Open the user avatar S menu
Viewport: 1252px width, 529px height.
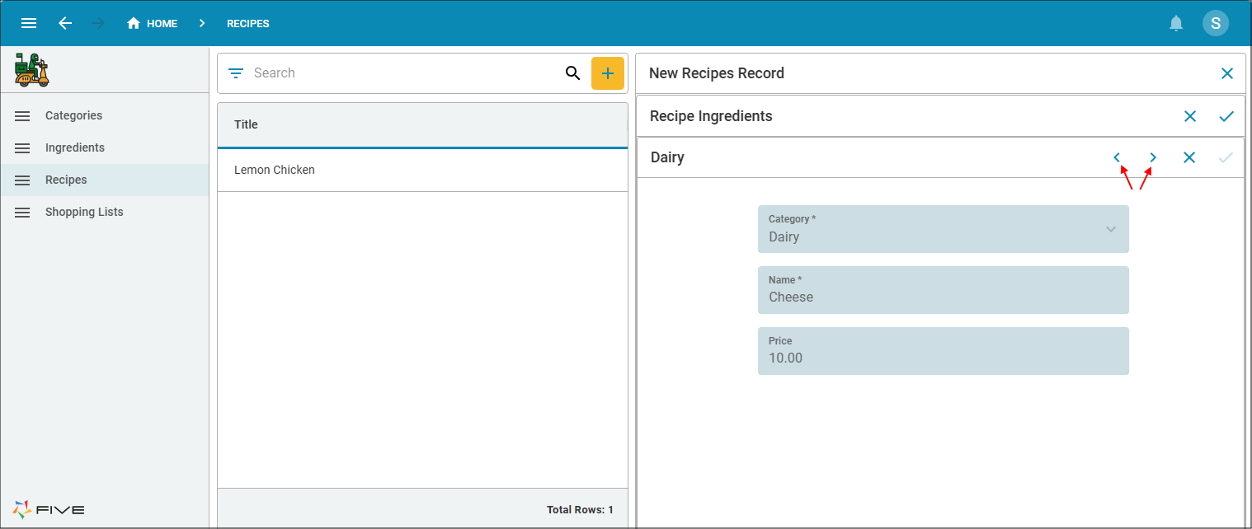[1215, 23]
